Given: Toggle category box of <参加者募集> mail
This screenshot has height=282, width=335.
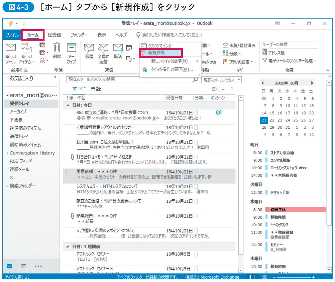Looking at the screenshot, I should [x=196, y=127].
